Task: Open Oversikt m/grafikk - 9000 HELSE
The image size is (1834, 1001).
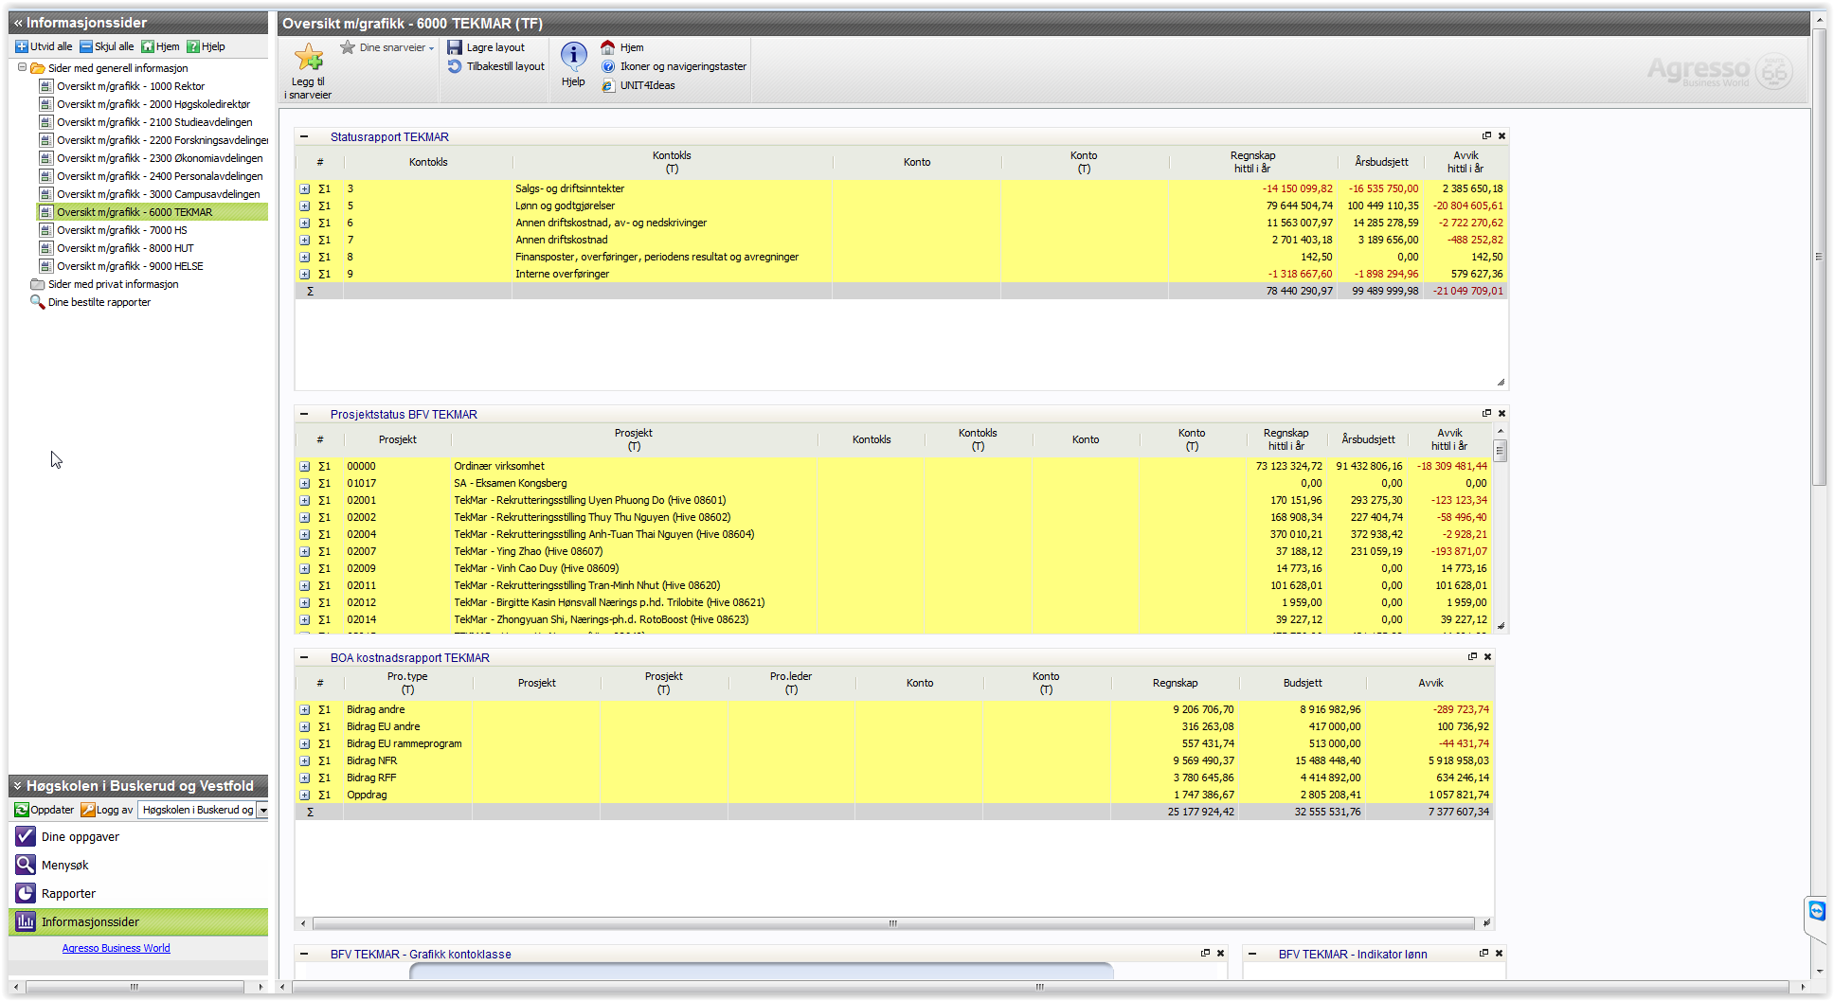Action: 130,266
